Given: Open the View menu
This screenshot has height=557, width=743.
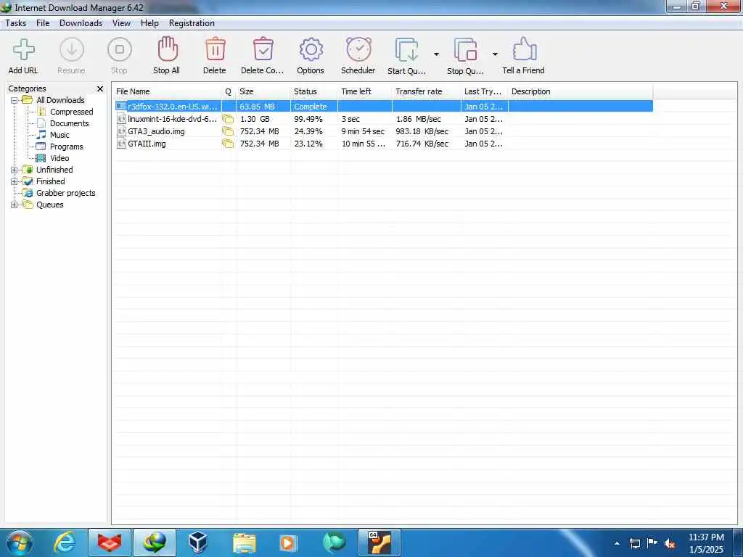Looking at the screenshot, I should click(x=121, y=23).
